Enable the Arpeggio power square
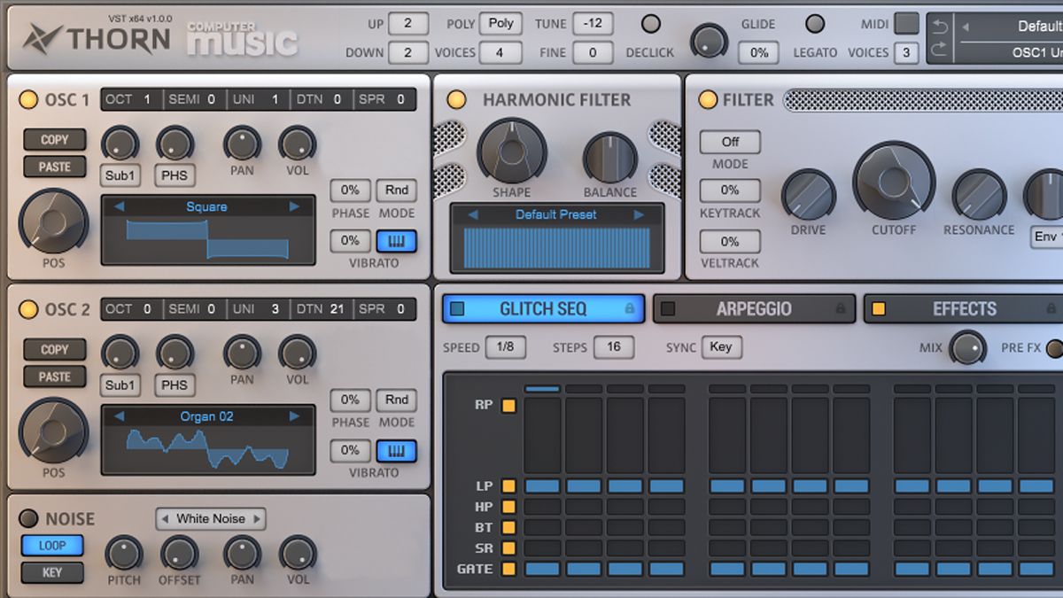1063x598 pixels. [x=669, y=308]
